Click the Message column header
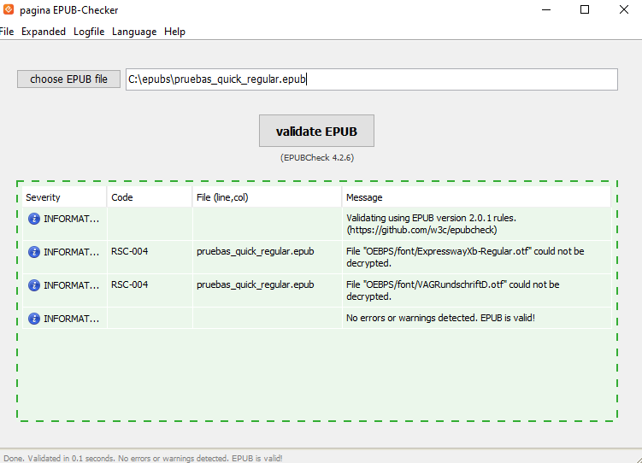642x463 pixels. click(477, 197)
